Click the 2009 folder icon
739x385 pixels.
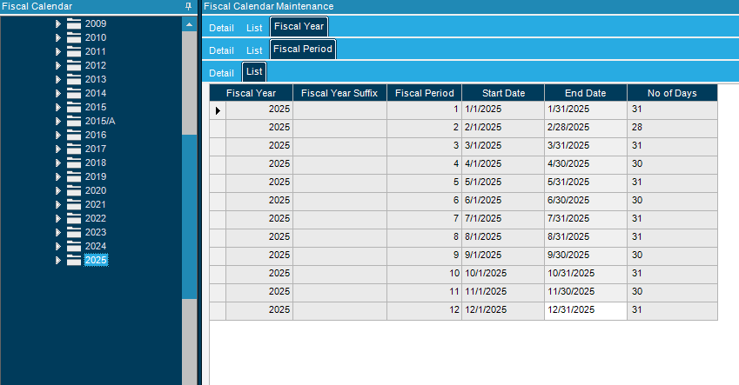[x=74, y=24]
